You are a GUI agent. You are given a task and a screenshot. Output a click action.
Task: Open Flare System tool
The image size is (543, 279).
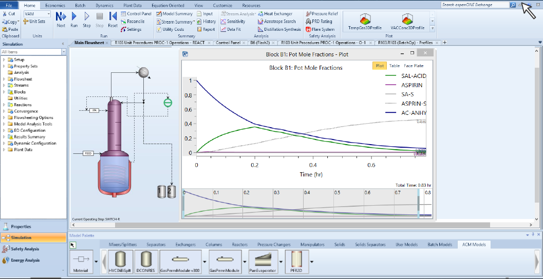tap(320, 29)
